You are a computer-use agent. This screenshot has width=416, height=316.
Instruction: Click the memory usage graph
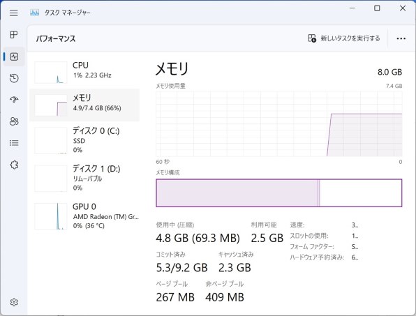[278, 123]
